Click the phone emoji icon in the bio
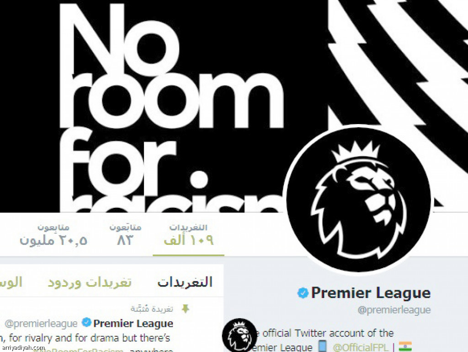This screenshot has width=468, height=352. click(x=322, y=346)
